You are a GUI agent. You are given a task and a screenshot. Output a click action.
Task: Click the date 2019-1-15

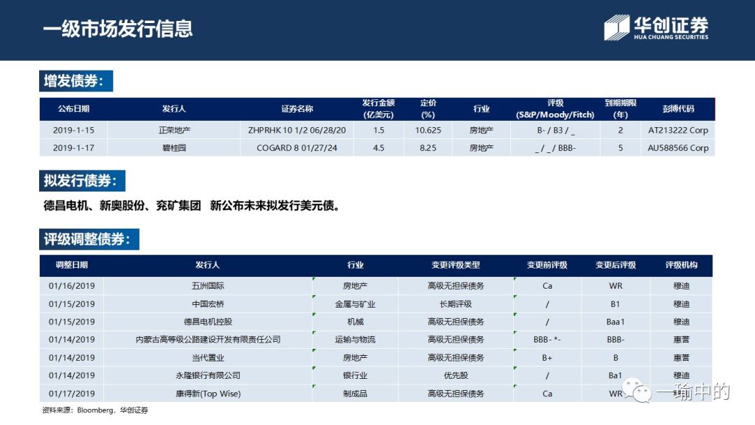[x=73, y=130]
